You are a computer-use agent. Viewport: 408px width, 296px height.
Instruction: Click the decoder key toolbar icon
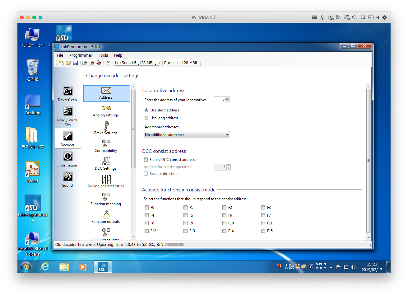(108, 63)
